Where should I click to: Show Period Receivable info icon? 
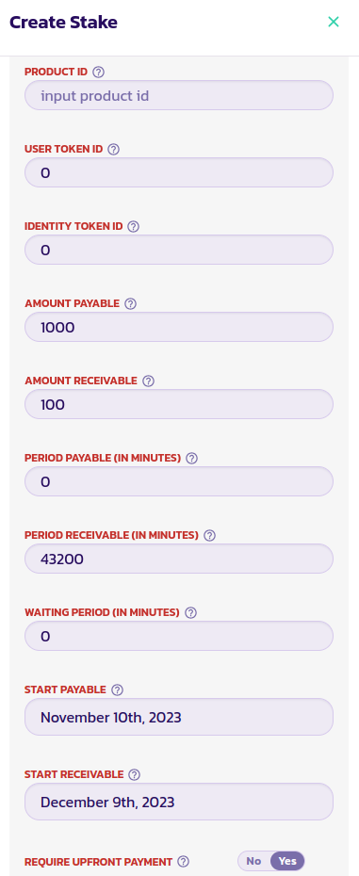click(210, 535)
